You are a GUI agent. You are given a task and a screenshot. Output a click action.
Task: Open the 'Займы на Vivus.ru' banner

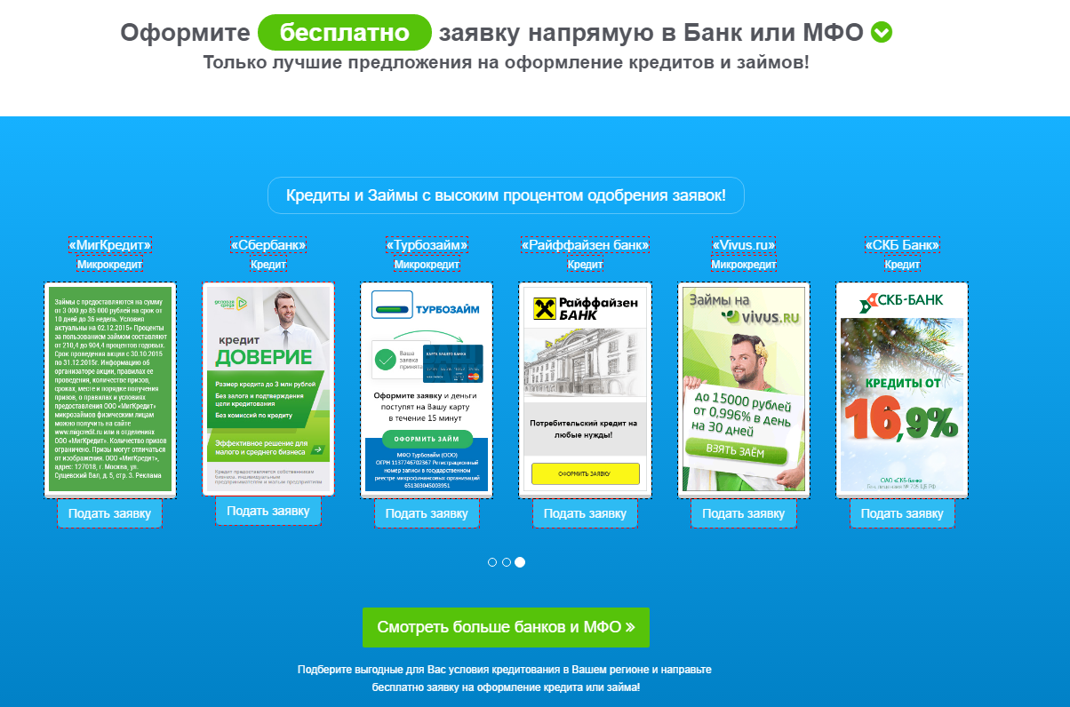click(x=744, y=390)
